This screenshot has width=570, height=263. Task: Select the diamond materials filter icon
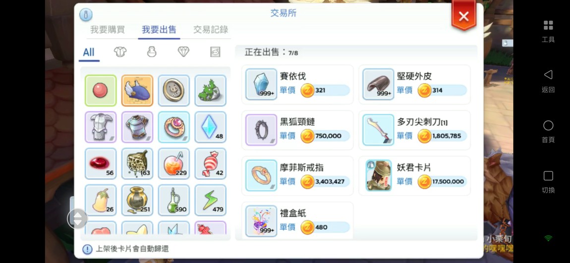coord(183,52)
